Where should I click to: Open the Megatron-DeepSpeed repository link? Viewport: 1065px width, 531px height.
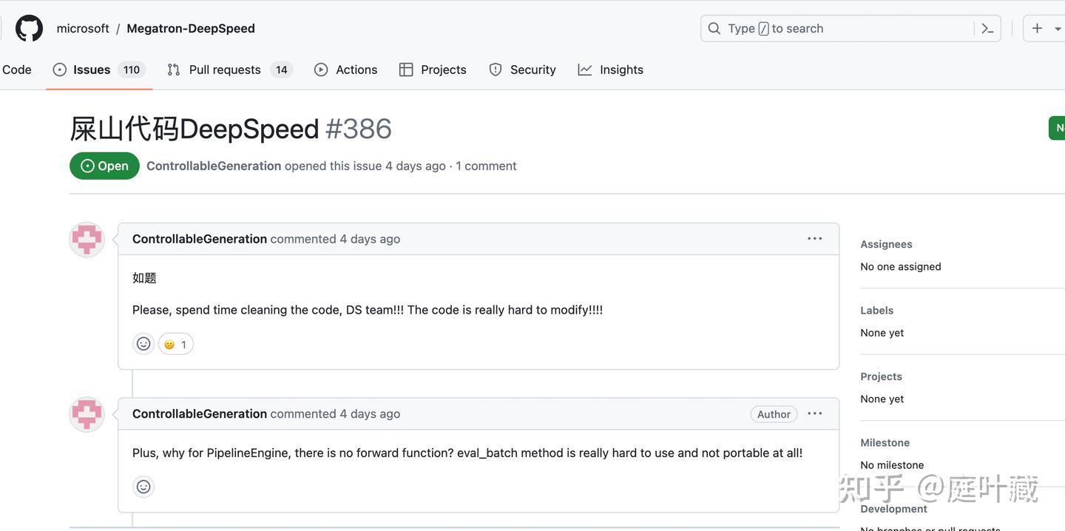click(191, 28)
